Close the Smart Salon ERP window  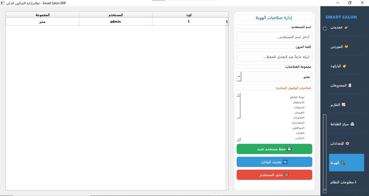[362, 3]
